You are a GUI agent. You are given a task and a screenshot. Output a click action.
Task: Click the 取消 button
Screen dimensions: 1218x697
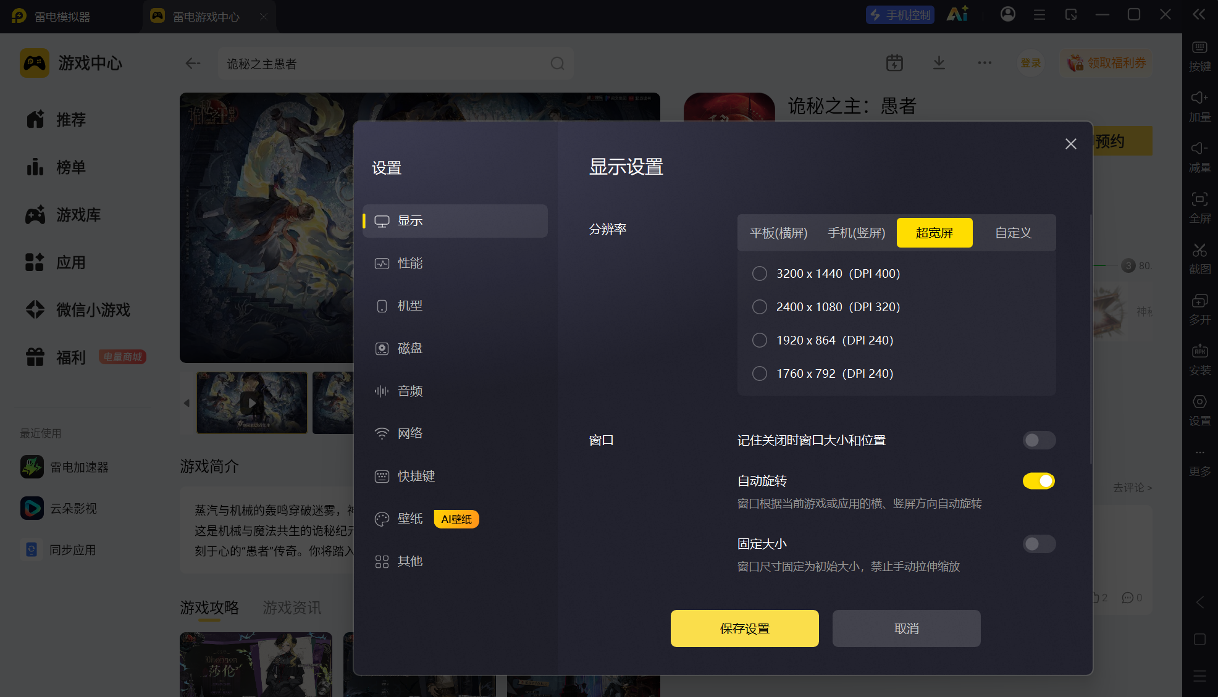[906, 628]
